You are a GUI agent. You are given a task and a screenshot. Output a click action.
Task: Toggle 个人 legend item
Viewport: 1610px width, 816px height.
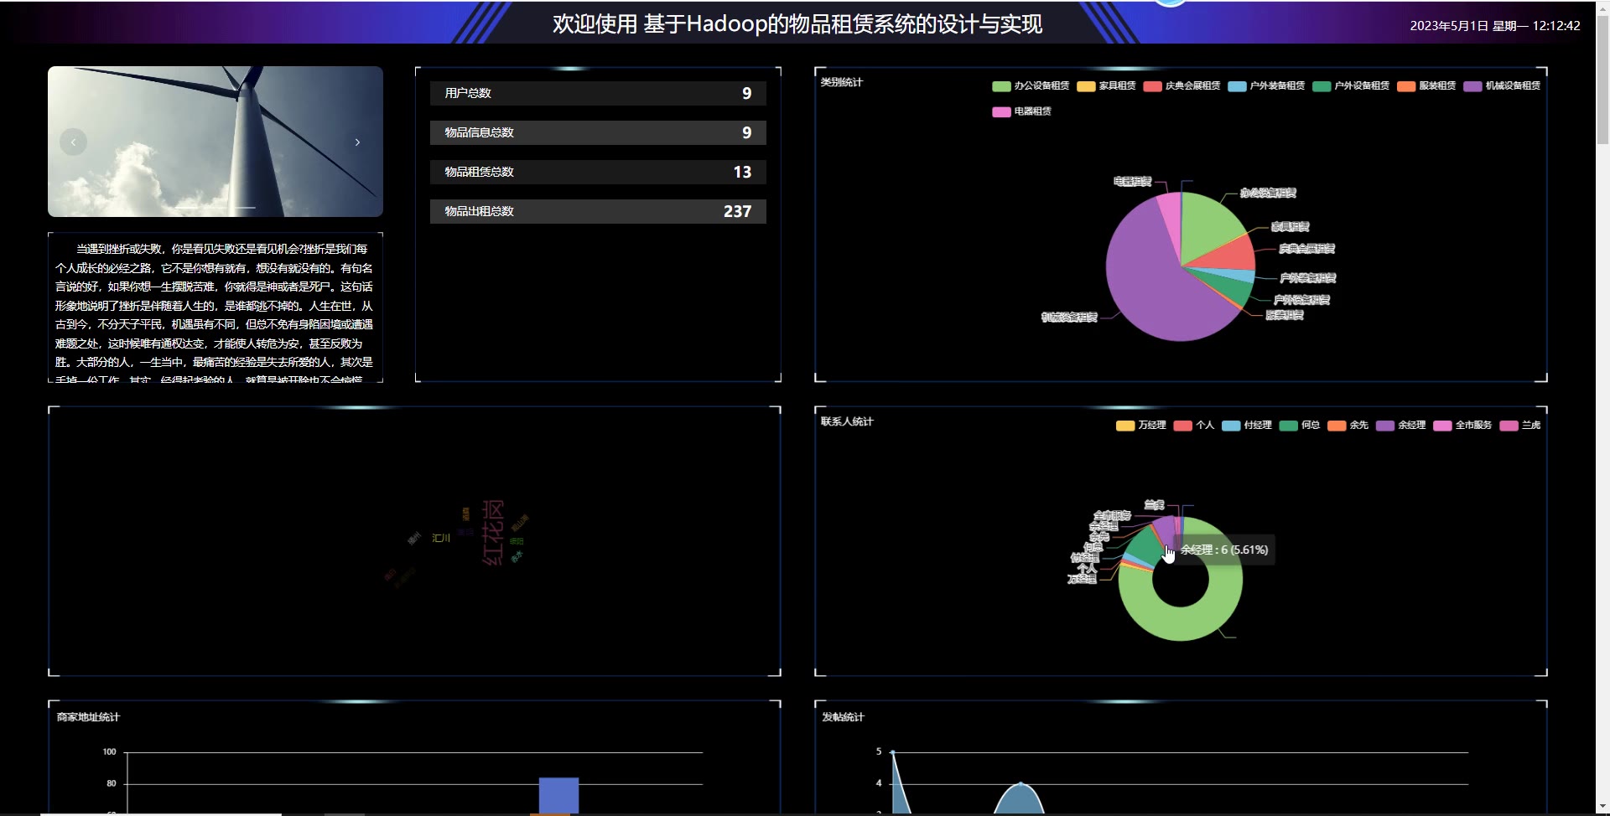pos(1194,426)
